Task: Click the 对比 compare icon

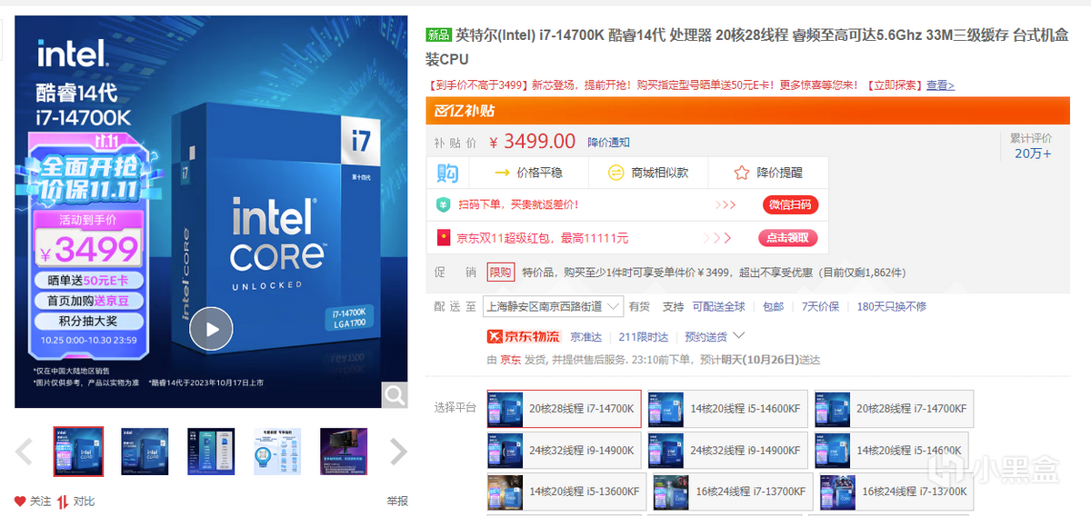Action: (63, 501)
